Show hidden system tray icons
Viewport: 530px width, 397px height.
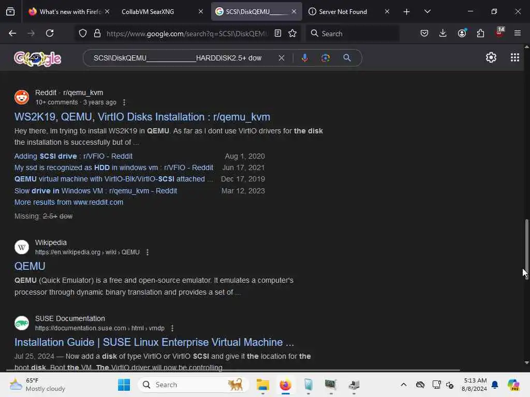click(403, 385)
